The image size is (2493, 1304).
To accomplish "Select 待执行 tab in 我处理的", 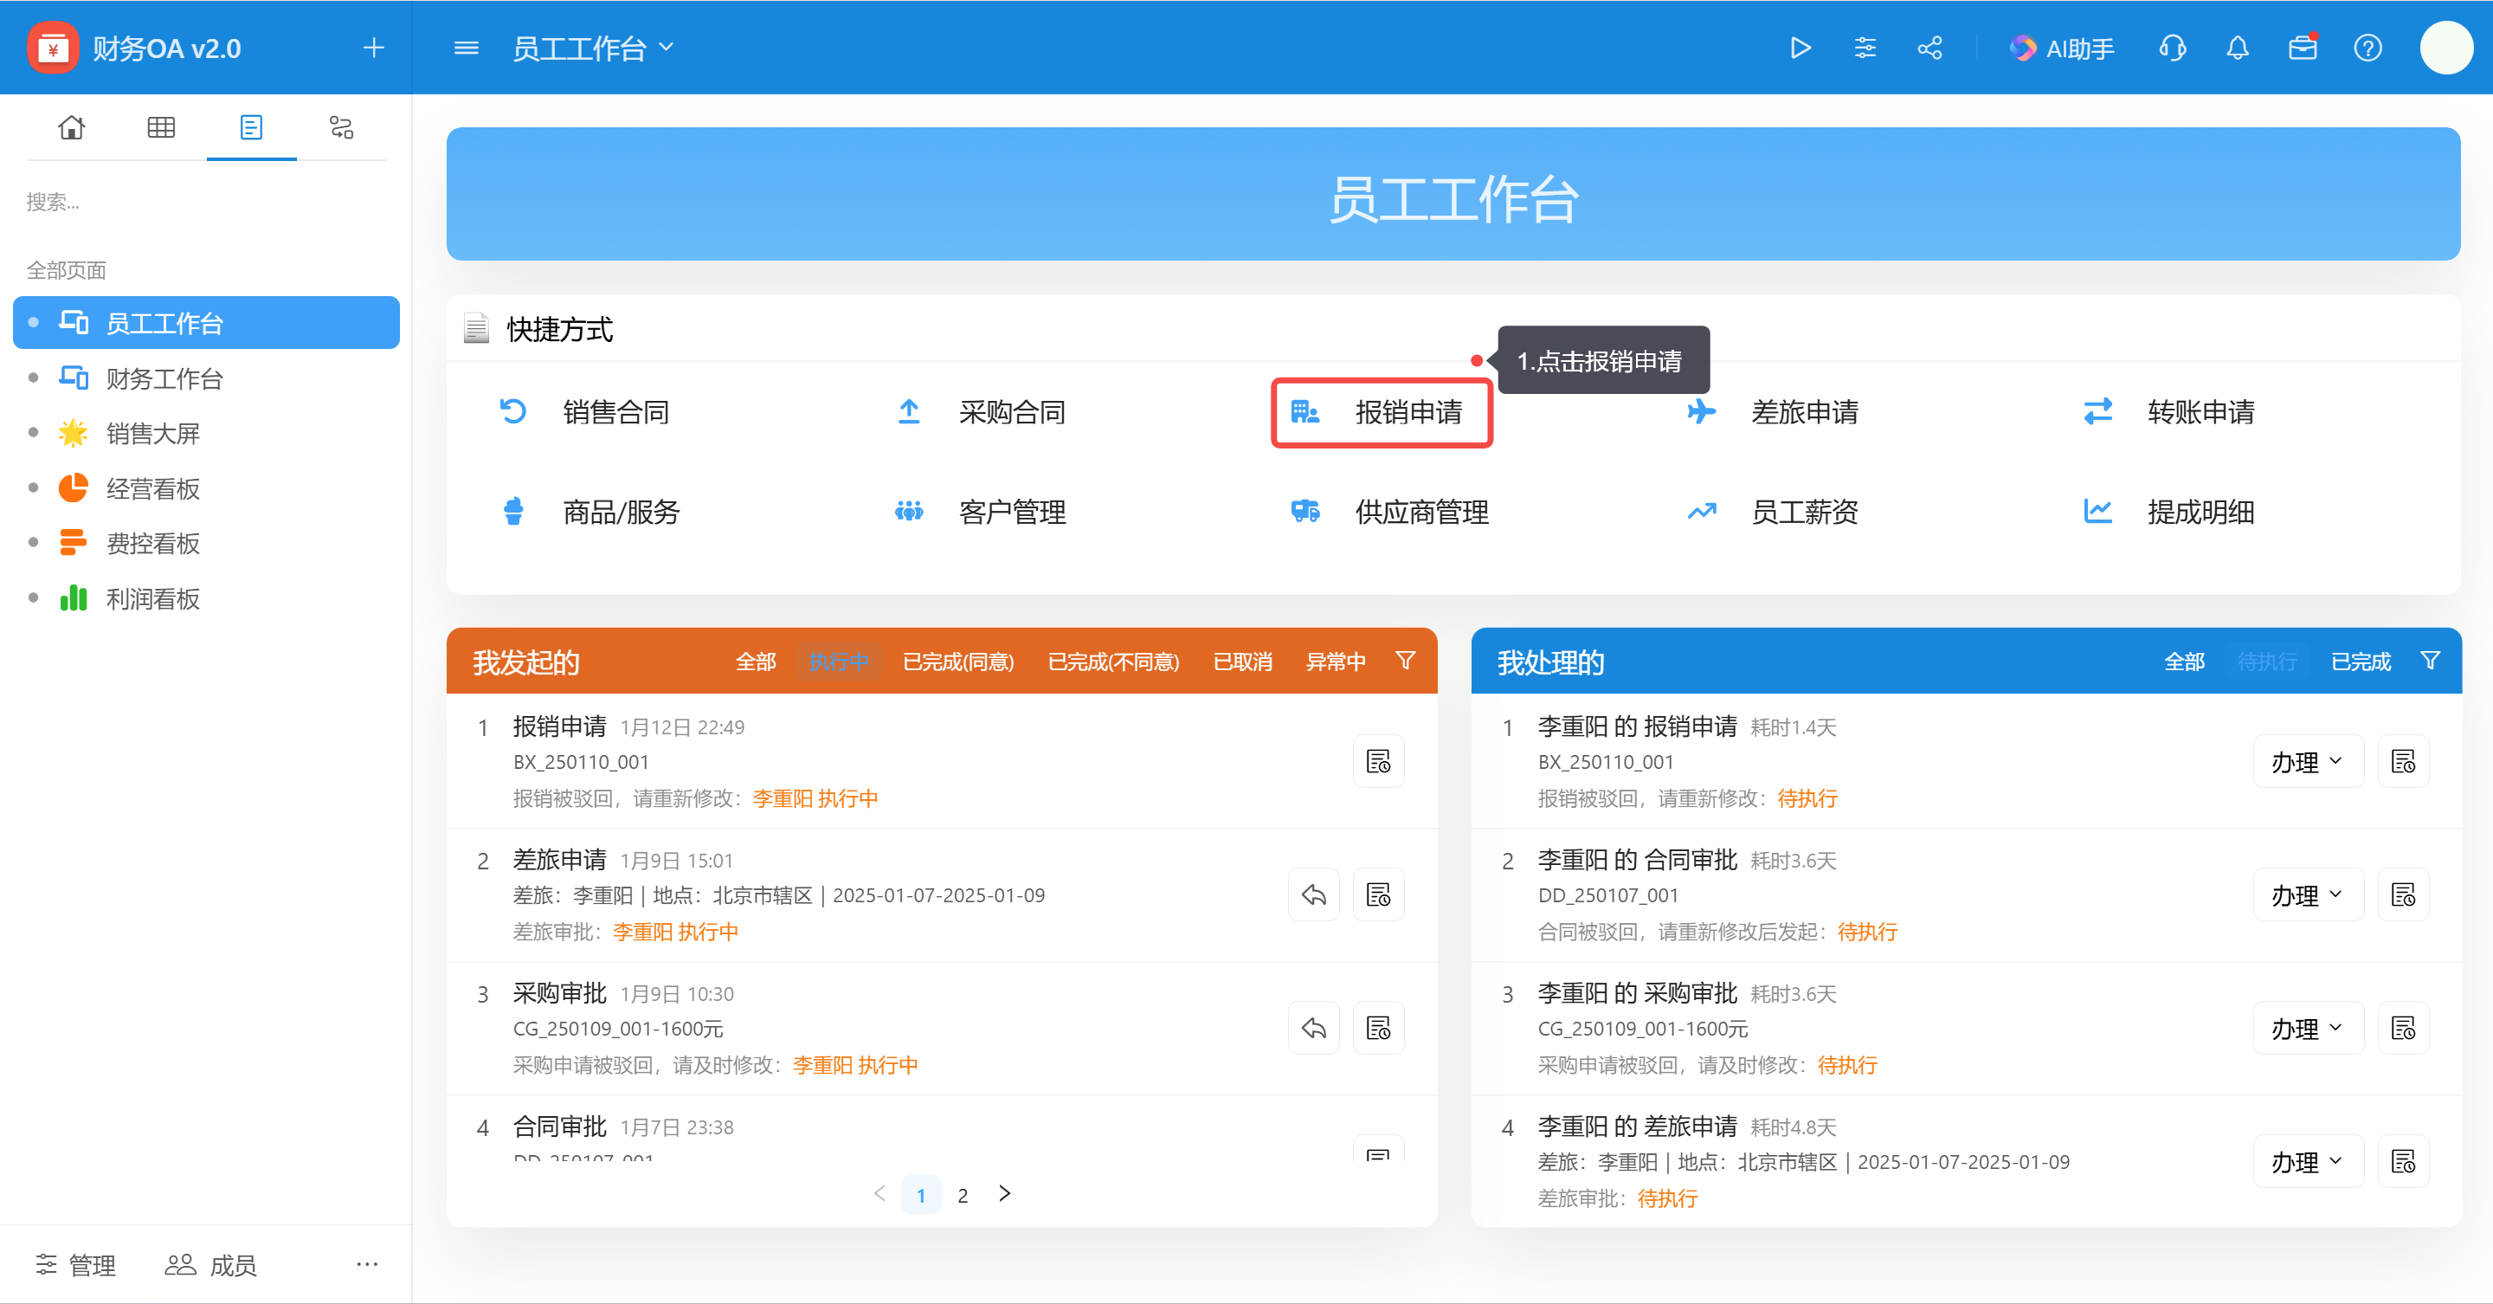I will [x=2266, y=662].
